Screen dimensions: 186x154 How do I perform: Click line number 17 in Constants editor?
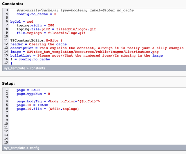tap(6, 63)
